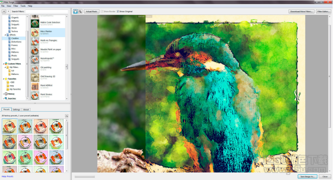The width and height of the screenshot is (333, 180).
Task: Click the +500 favorites folder icon
Action: tap(8, 82)
